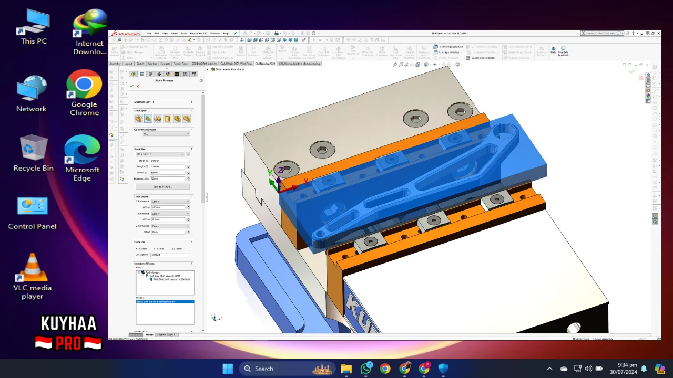This screenshot has height=378, width=673.
Task: Open Tools menu in SOLIDWORKS
Action: [184, 33]
